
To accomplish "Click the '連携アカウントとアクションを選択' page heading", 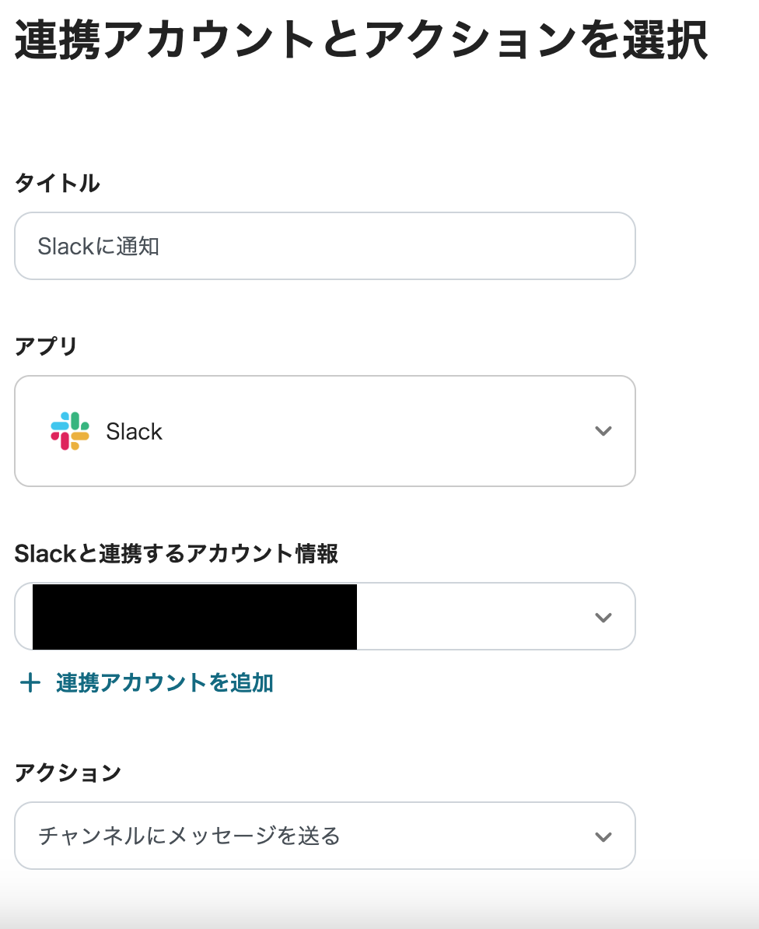I will point(361,40).
